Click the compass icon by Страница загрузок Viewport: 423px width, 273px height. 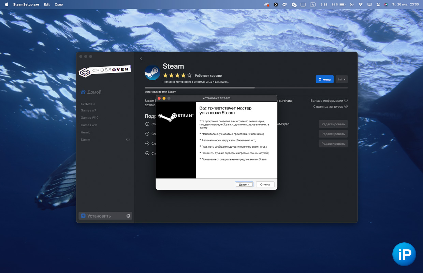(x=346, y=107)
